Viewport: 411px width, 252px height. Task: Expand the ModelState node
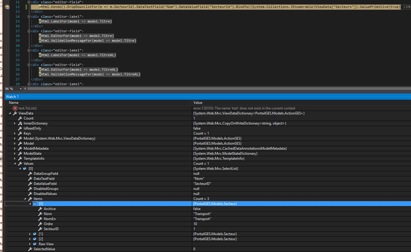[x=15, y=154]
